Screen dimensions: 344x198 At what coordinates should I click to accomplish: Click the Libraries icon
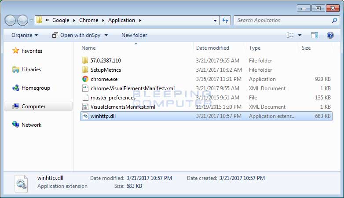[15, 70]
